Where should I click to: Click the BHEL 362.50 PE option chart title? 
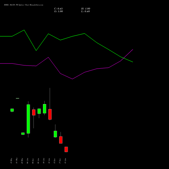[x=24, y=5]
